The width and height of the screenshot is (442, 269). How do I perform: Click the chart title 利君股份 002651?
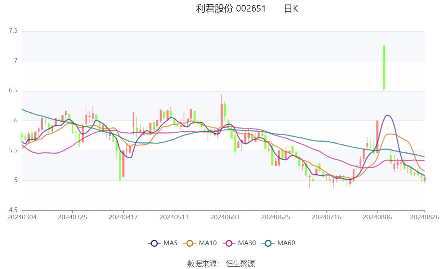click(x=231, y=9)
